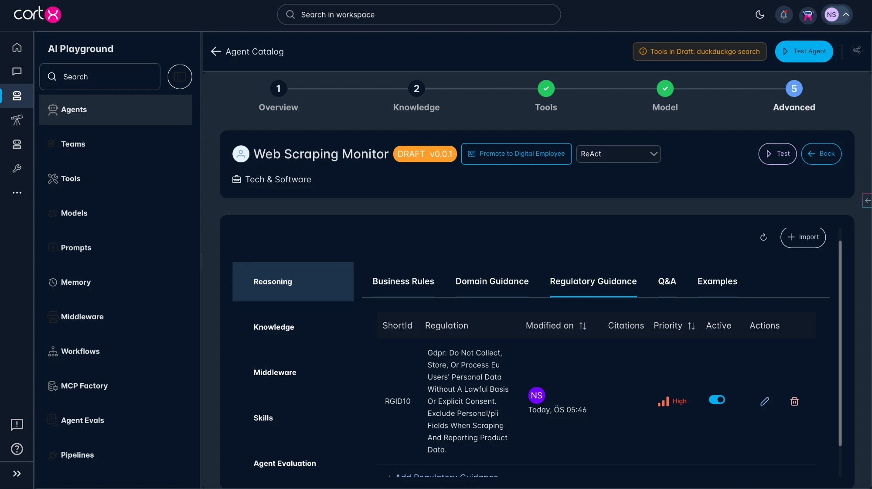Screen dimensions: 872x489
Task: Open Teams in AI Playground sidebar
Action: [116, 144]
